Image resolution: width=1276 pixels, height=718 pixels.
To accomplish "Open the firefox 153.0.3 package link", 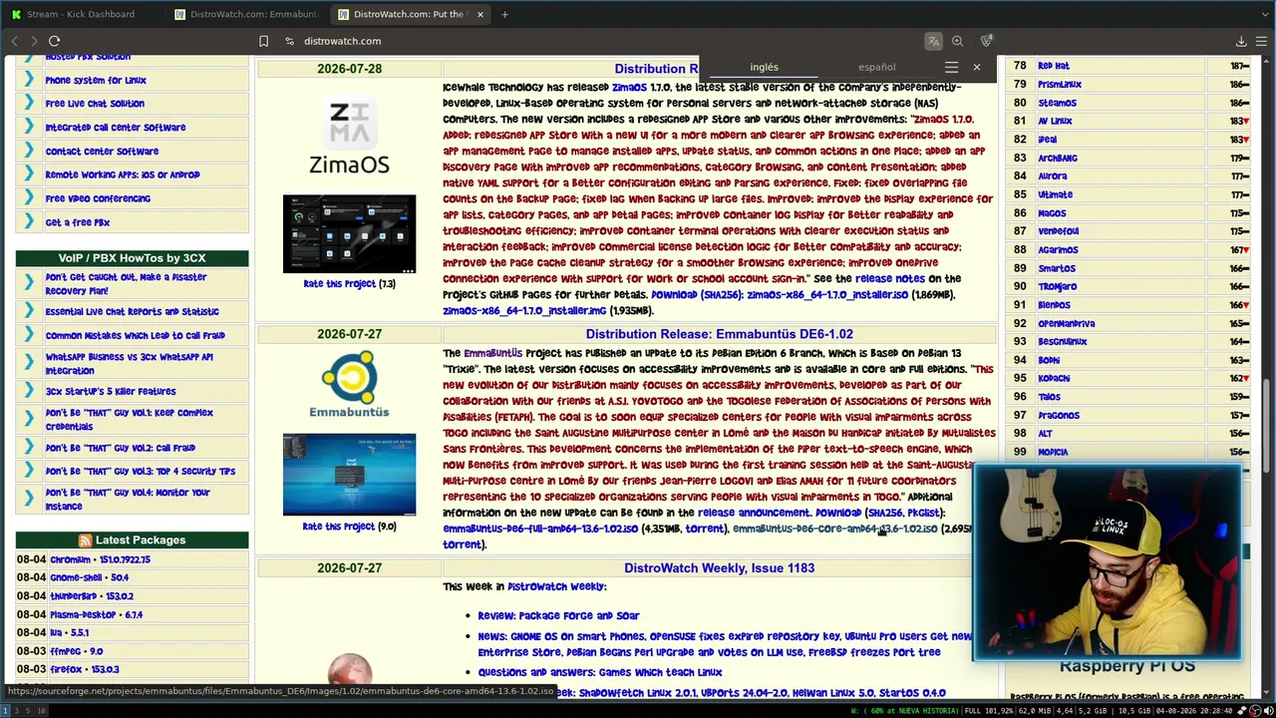I will [84, 669].
